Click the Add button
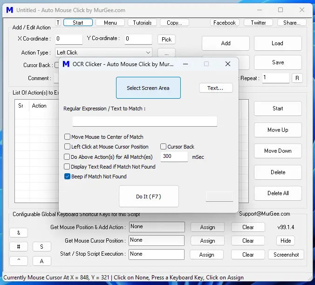Image resolution: width=315 pixels, height=285 pixels. click(226, 43)
